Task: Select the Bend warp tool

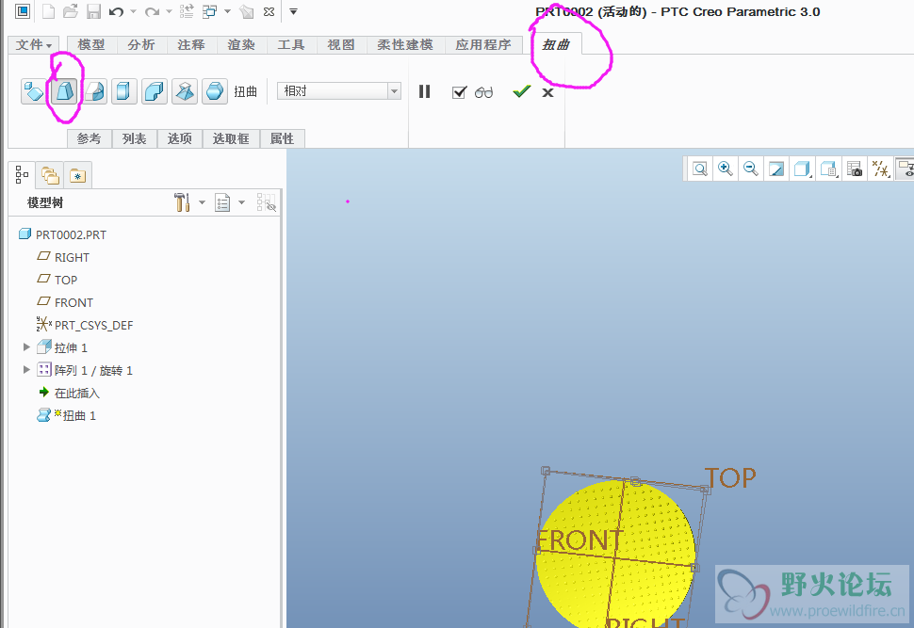Action: click(155, 91)
